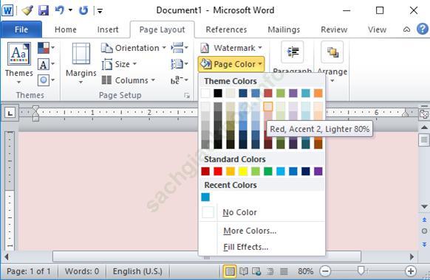Image resolution: width=430 pixels, height=280 pixels.
Task: Switch to the Mailings tab
Action: [x=284, y=29]
